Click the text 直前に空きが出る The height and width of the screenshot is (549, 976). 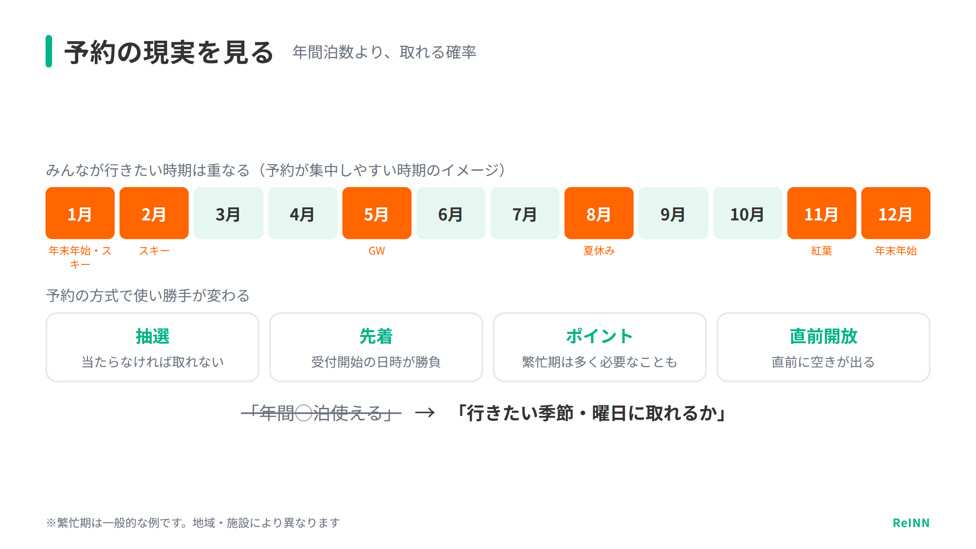pos(823,362)
